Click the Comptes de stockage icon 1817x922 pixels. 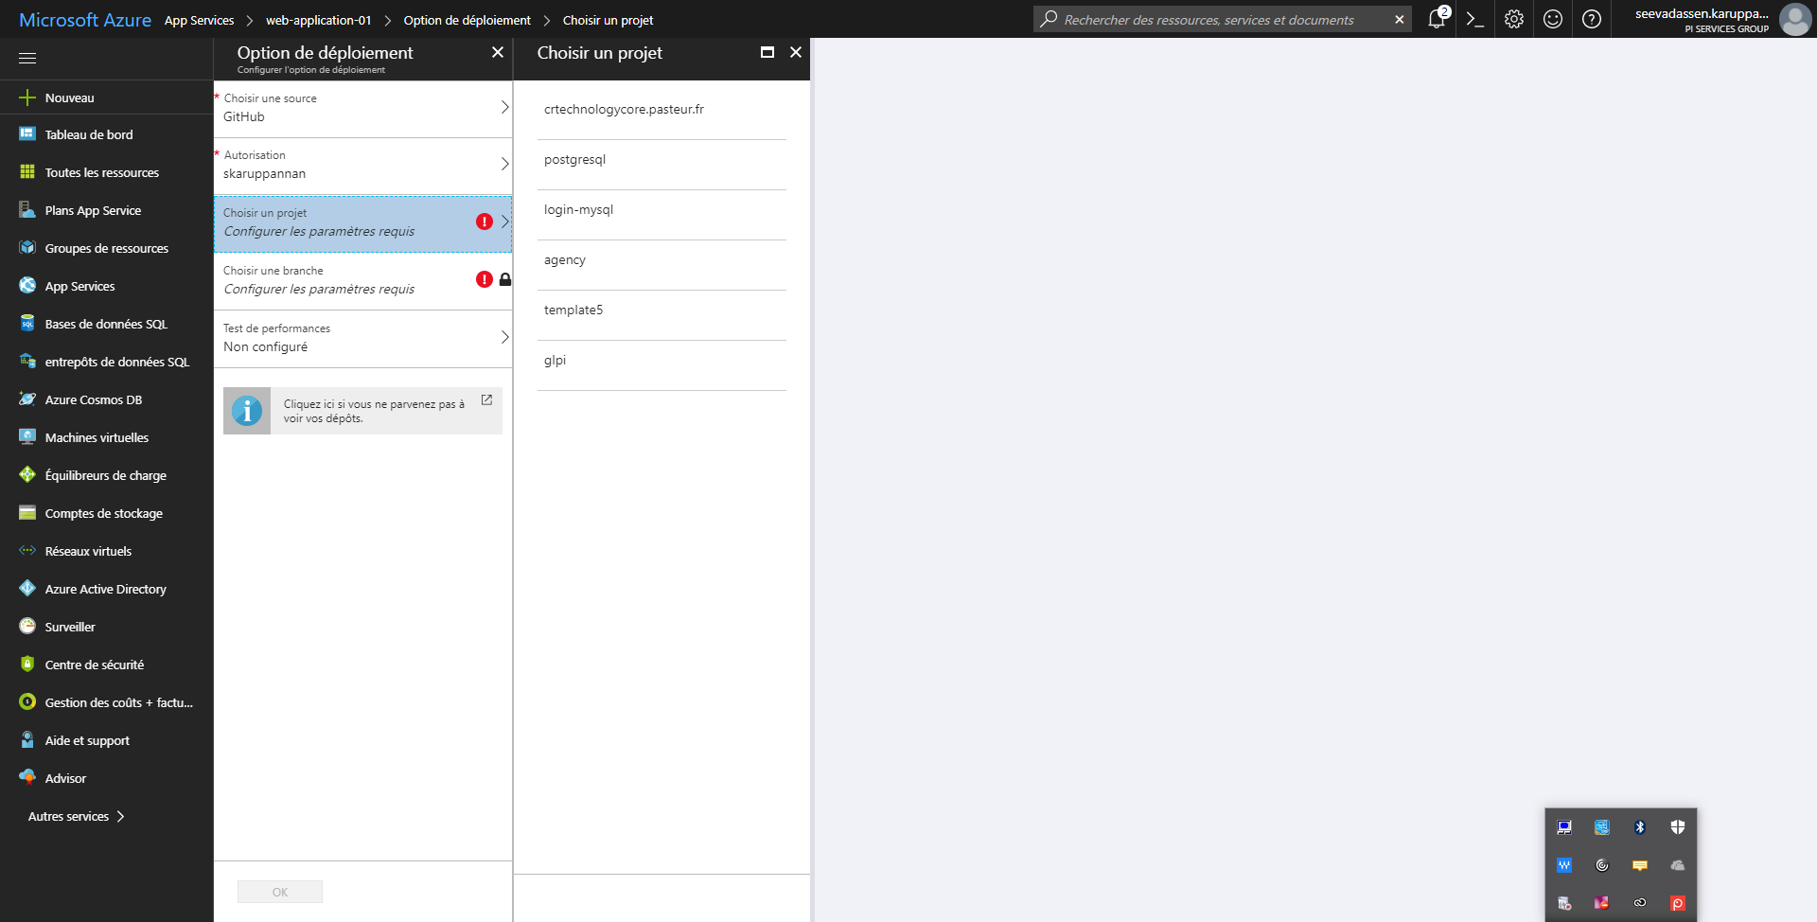tap(27, 512)
